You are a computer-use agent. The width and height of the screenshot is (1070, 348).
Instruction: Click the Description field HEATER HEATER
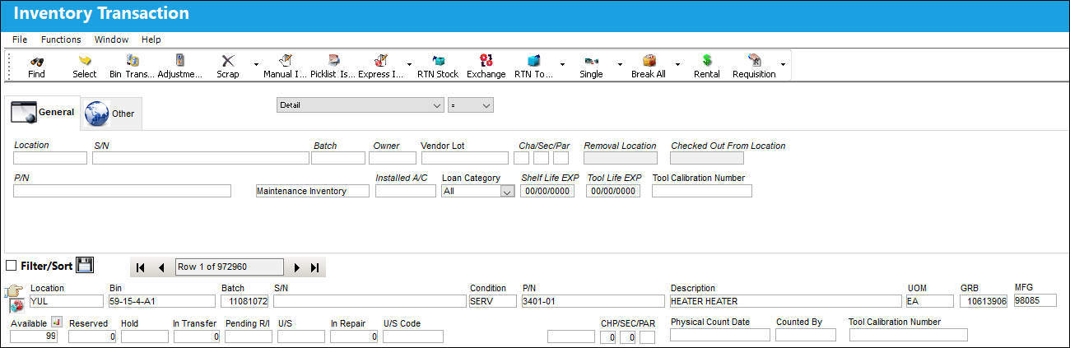tap(785, 301)
